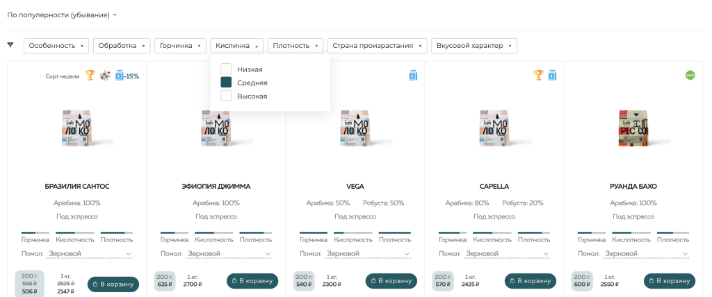The image size is (712, 297).
Task: Uncheck the Средняя acidity checkbox
Action: click(x=226, y=82)
